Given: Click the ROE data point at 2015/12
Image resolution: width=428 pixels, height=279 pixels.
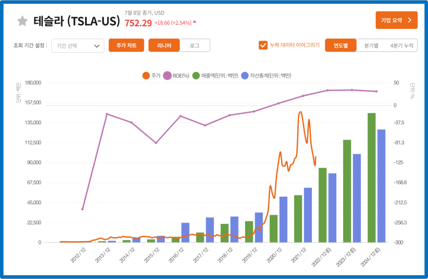Looking at the screenshot, I should point(156,143).
